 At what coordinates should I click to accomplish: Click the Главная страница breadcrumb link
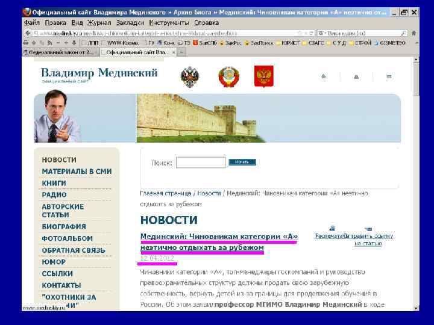[x=166, y=193]
